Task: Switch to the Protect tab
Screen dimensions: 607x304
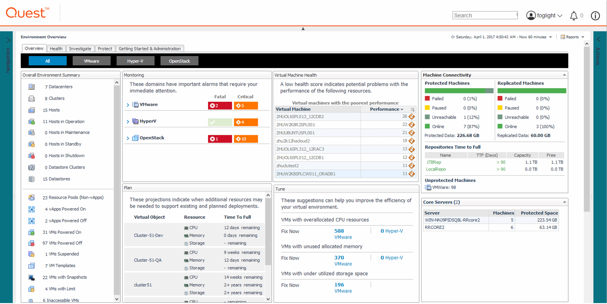Action: click(105, 49)
